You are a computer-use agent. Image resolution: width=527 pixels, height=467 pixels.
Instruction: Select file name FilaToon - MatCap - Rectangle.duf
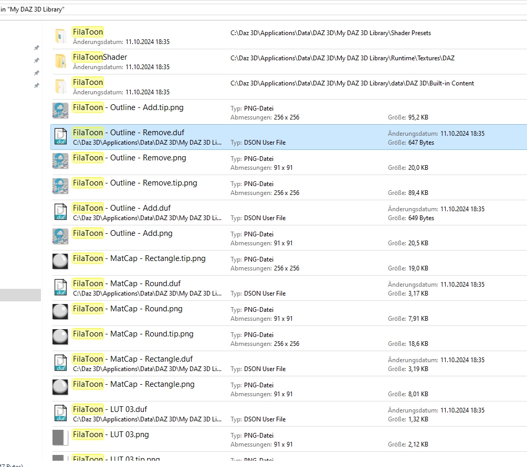pyautogui.click(x=133, y=359)
